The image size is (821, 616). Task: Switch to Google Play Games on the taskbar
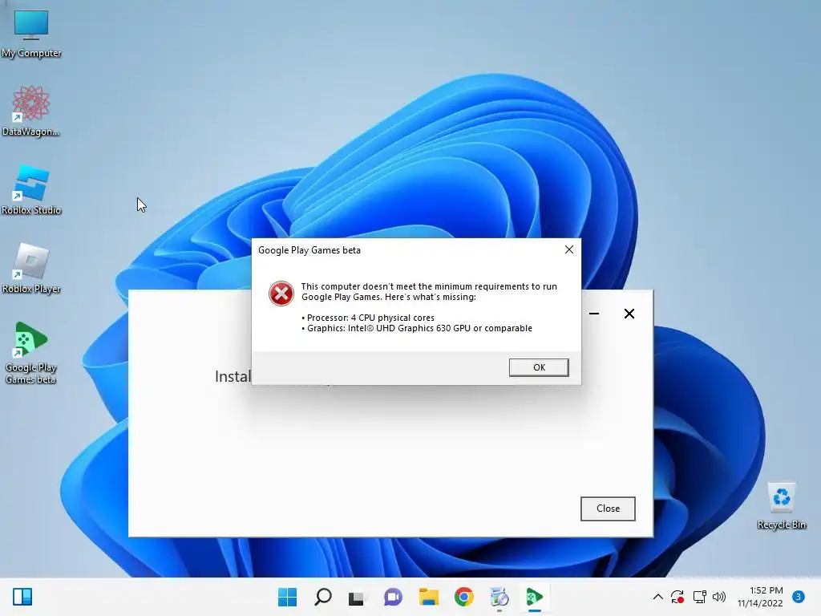(535, 597)
